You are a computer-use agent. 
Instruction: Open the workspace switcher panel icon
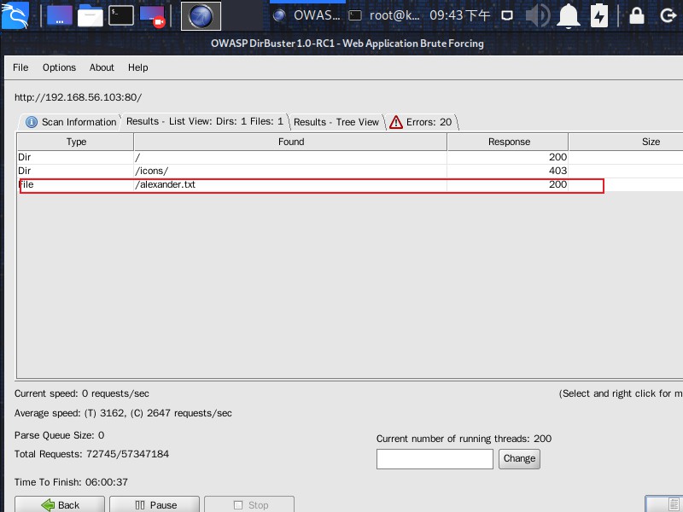tap(60, 15)
